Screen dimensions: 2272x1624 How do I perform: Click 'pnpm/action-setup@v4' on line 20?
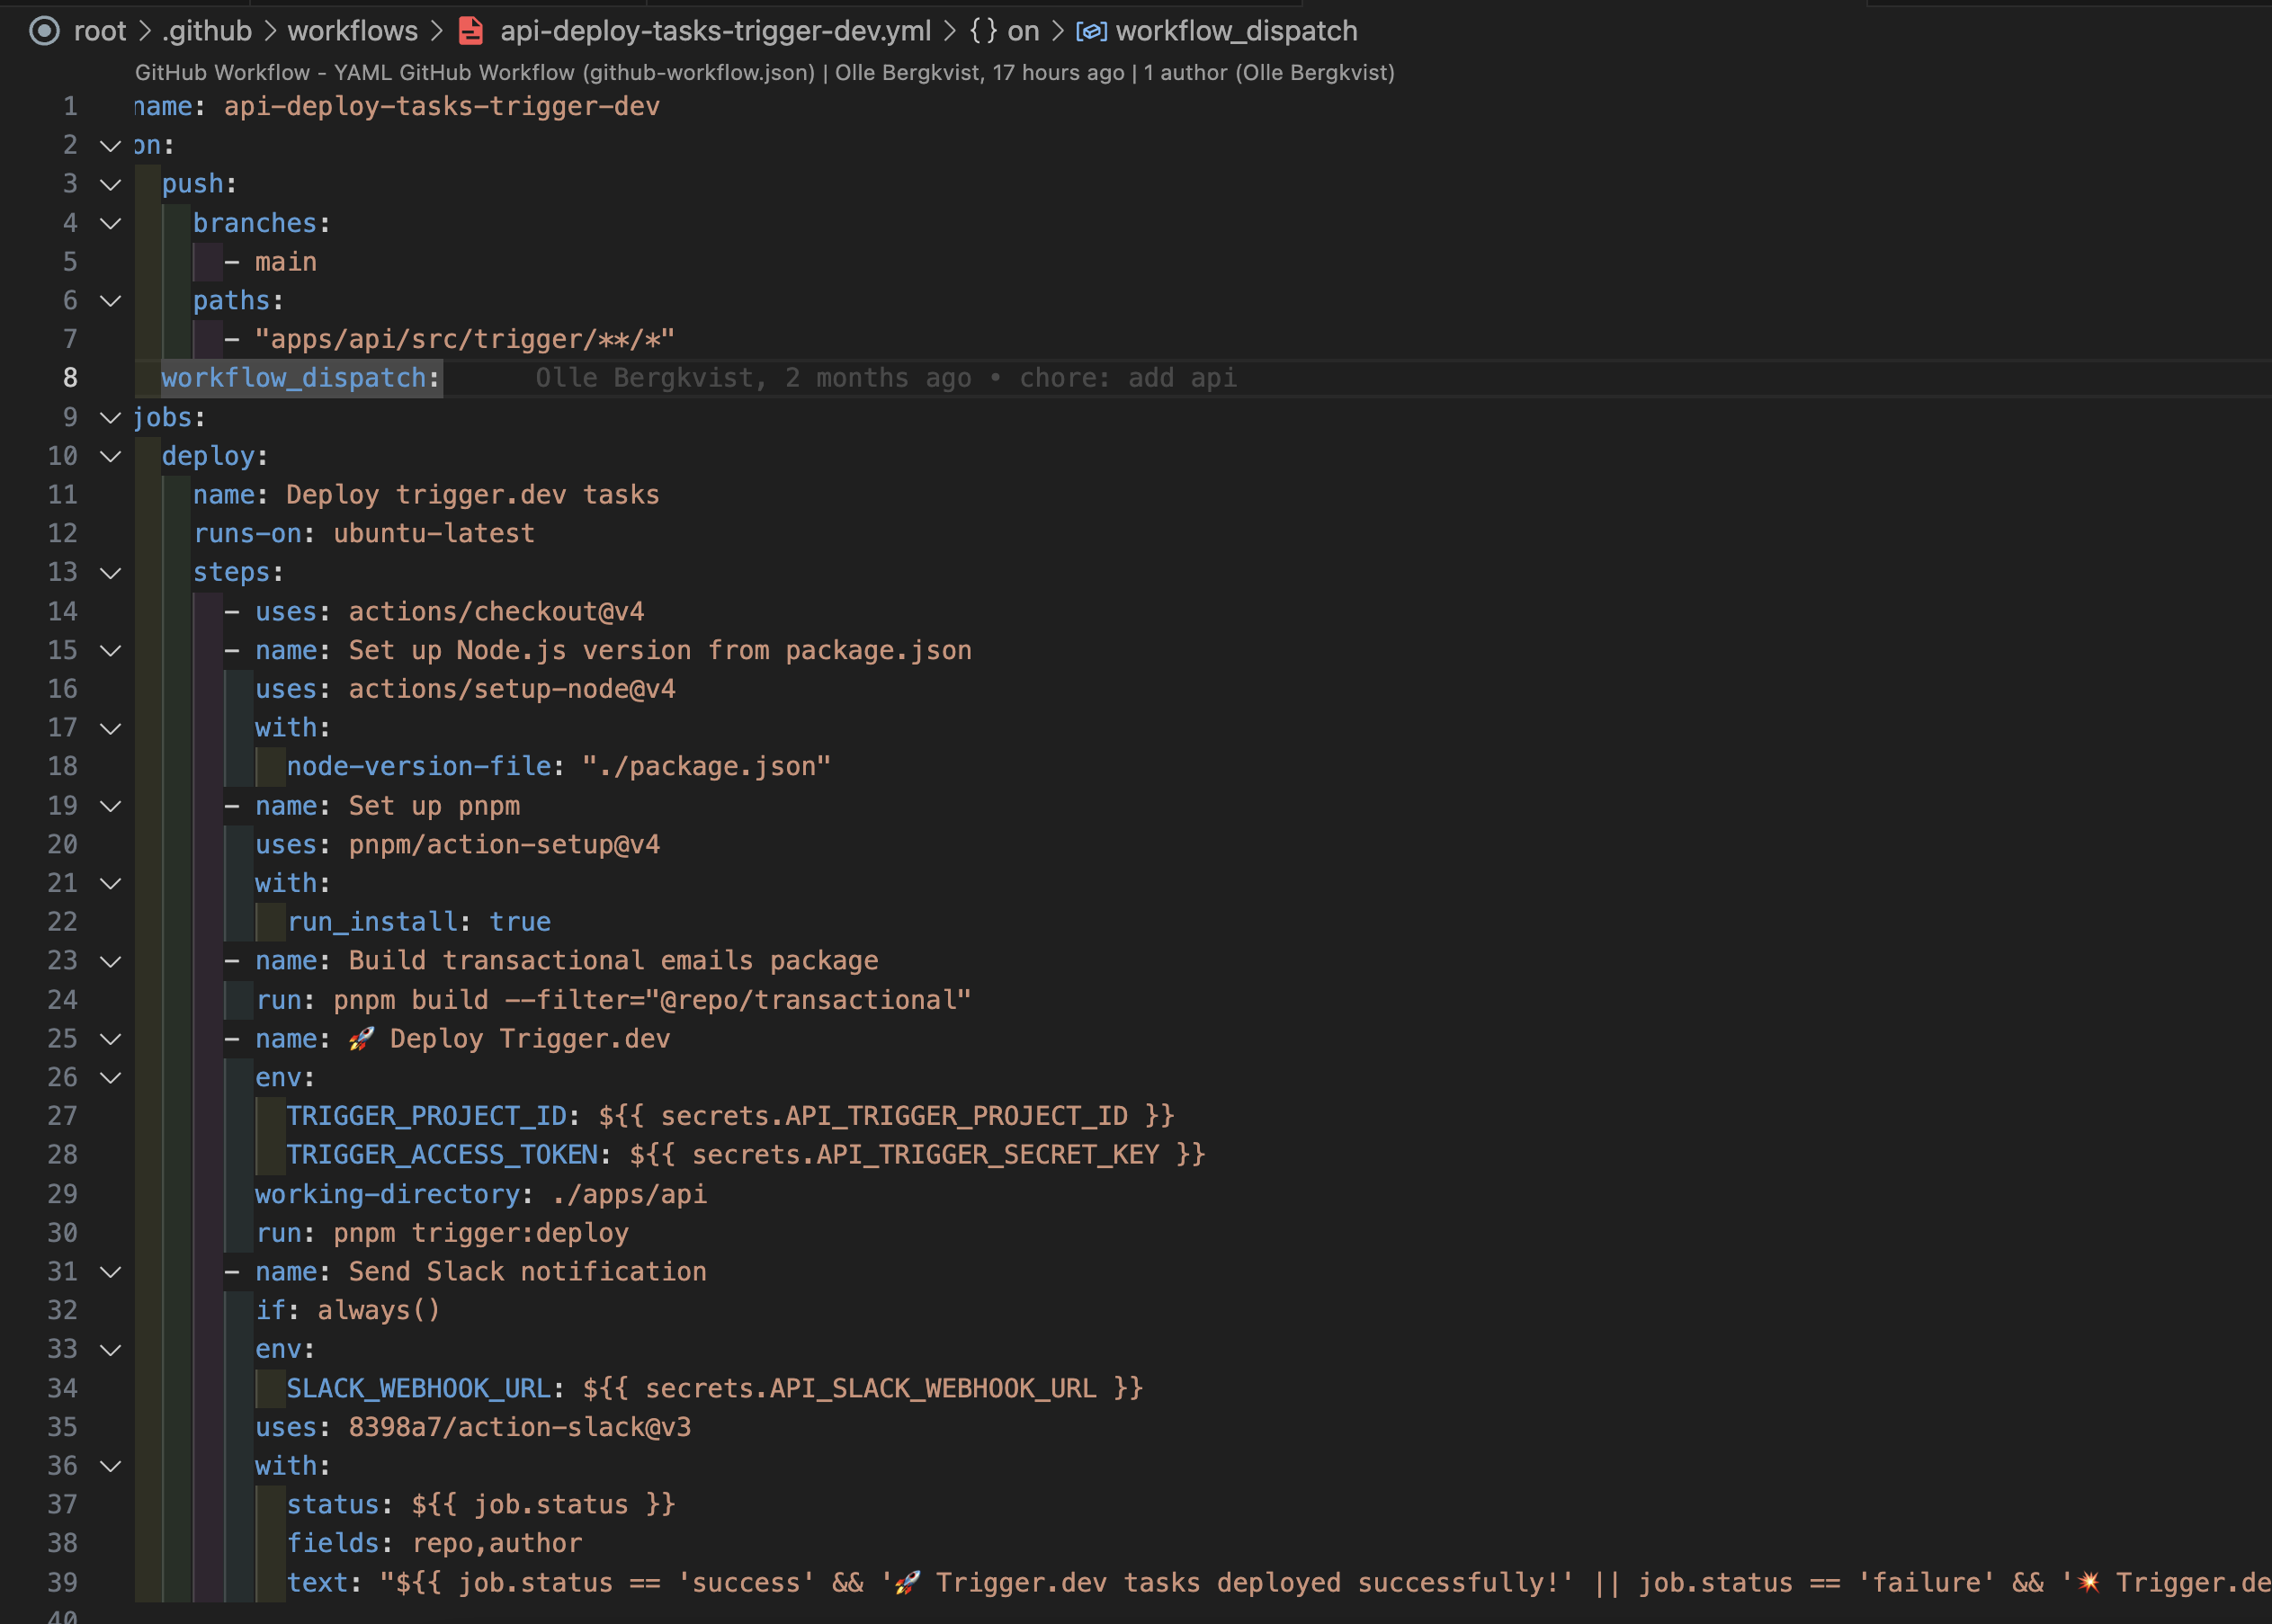click(x=503, y=845)
